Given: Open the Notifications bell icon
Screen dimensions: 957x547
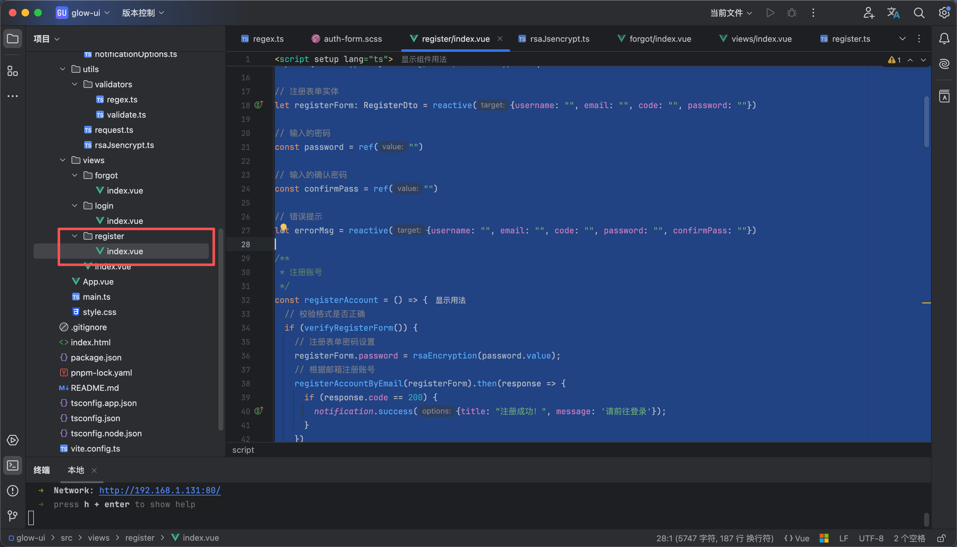Looking at the screenshot, I should pos(944,39).
